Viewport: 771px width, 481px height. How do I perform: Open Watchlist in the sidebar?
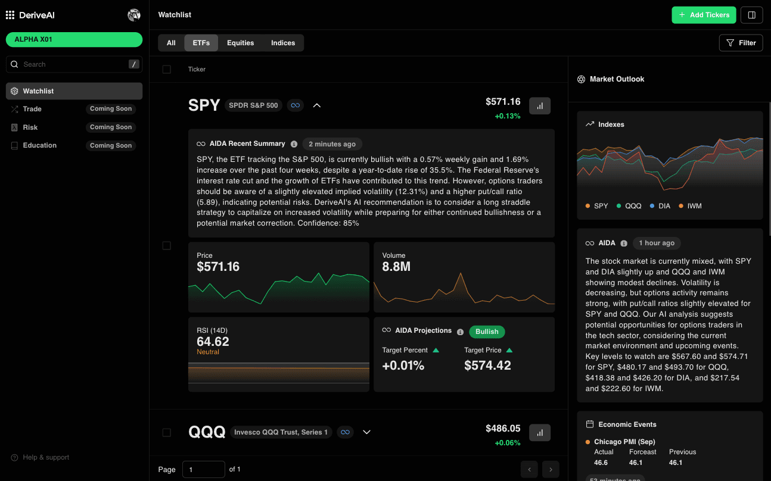(x=74, y=91)
